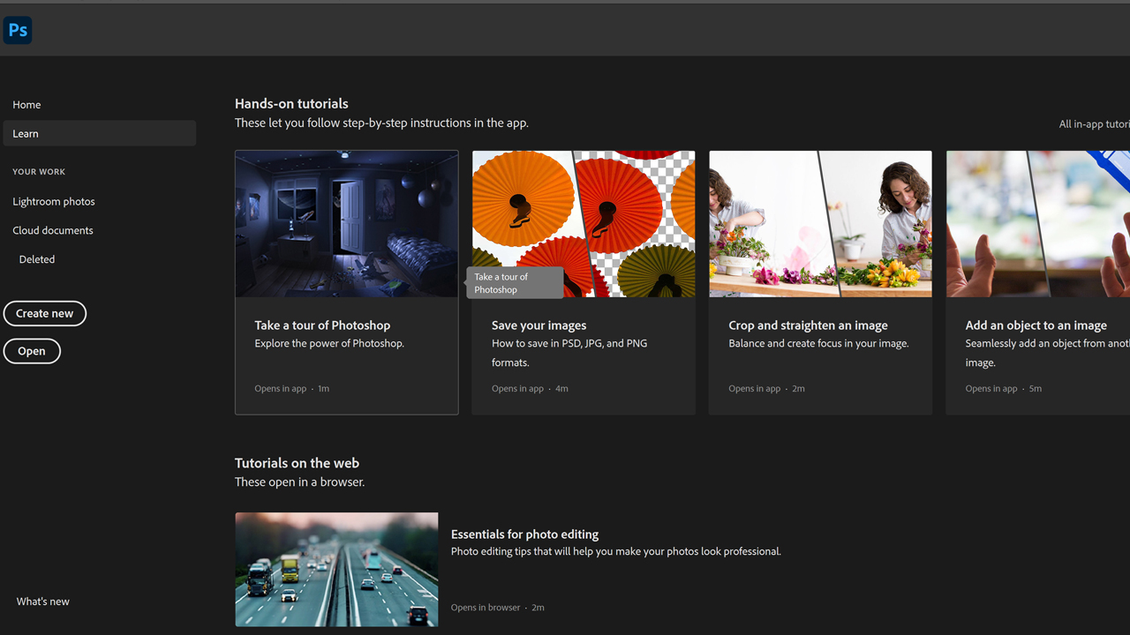
Task: View All in-app tutorials link
Action: (1095, 124)
